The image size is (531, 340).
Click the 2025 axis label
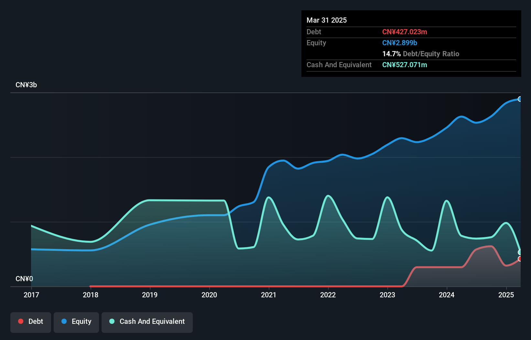point(506,295)
